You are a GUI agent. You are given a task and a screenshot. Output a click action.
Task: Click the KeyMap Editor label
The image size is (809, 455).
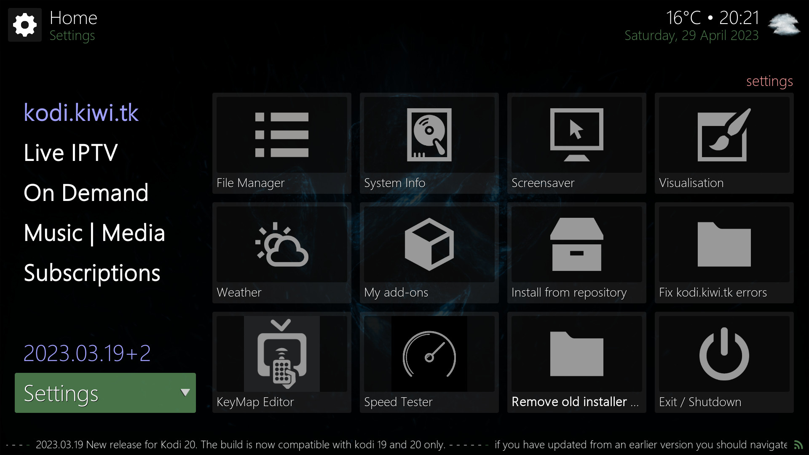pos(255,402)
